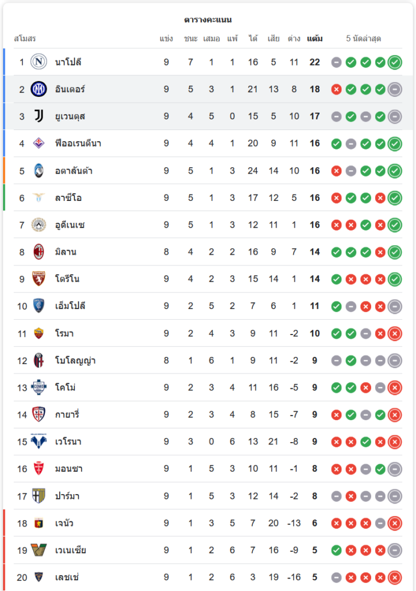Click the Inter club logo
416x591 pixels.
click(39, 89)
